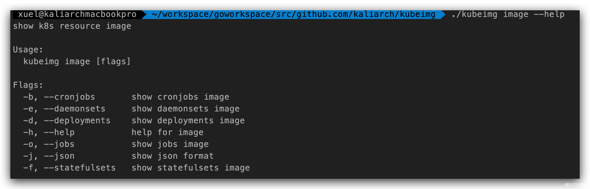Click the blue powerline arrow after kubeimg path
The image size is (590, 189).
pyautogui.click(x=443, y=14)
